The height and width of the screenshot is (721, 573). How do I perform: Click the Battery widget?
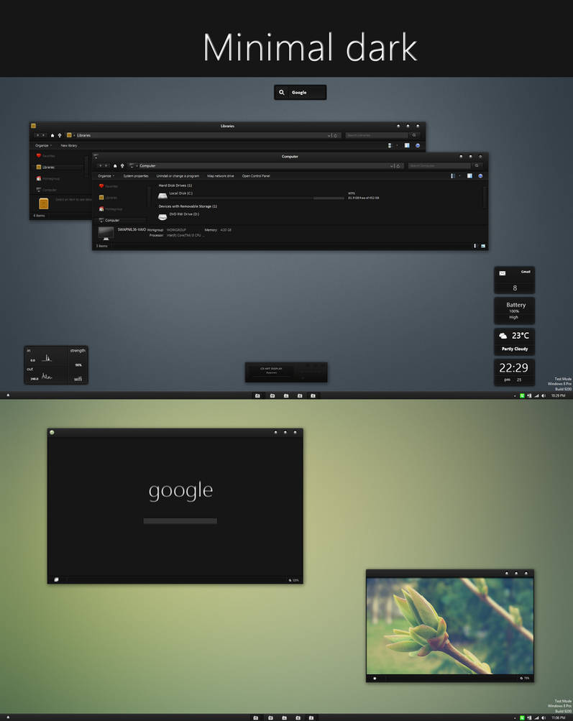pos(514,311)
